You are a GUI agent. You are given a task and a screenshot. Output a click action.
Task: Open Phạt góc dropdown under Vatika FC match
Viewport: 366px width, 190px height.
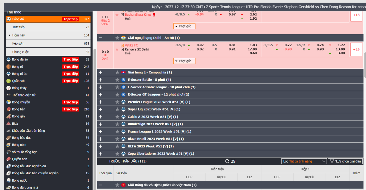point(184,61)
